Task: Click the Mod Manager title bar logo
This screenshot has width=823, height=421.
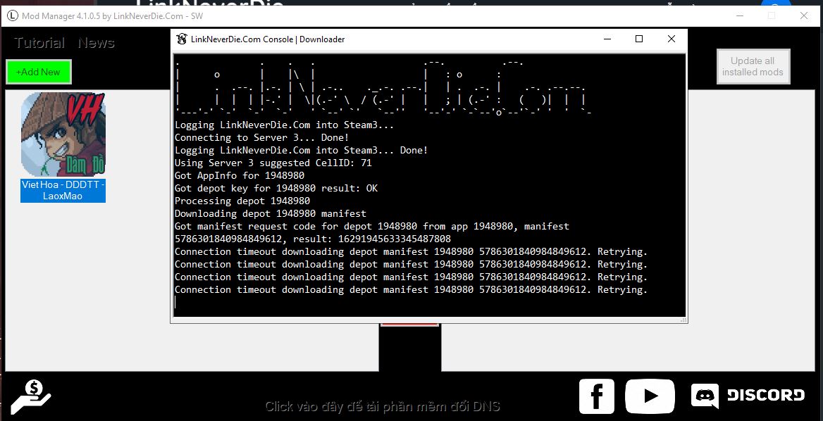Action: pos(12,15)
